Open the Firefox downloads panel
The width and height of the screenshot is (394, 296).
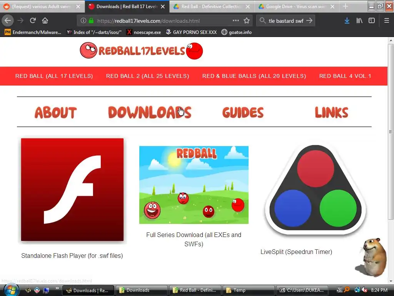[347, 21]
